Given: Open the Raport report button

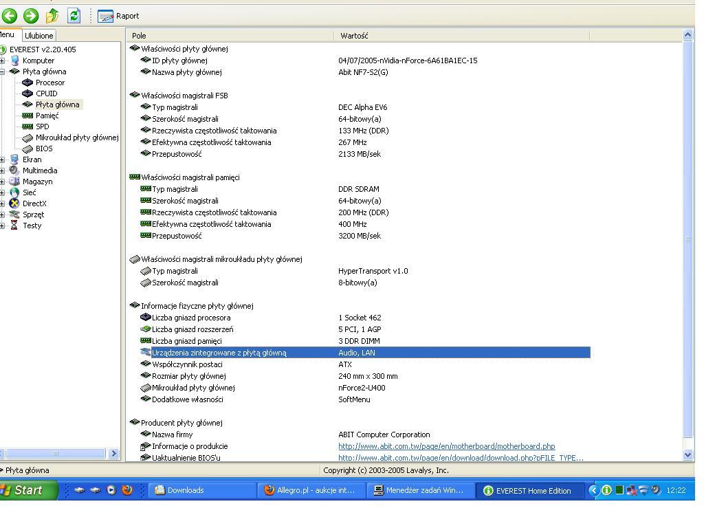Looking at the screenshot, I should point(118,16).
